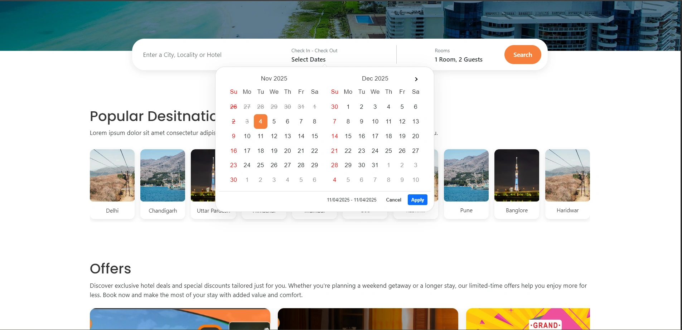Select November 28 in the calendar
Screen dimensions: 682x330
(301, 165)
